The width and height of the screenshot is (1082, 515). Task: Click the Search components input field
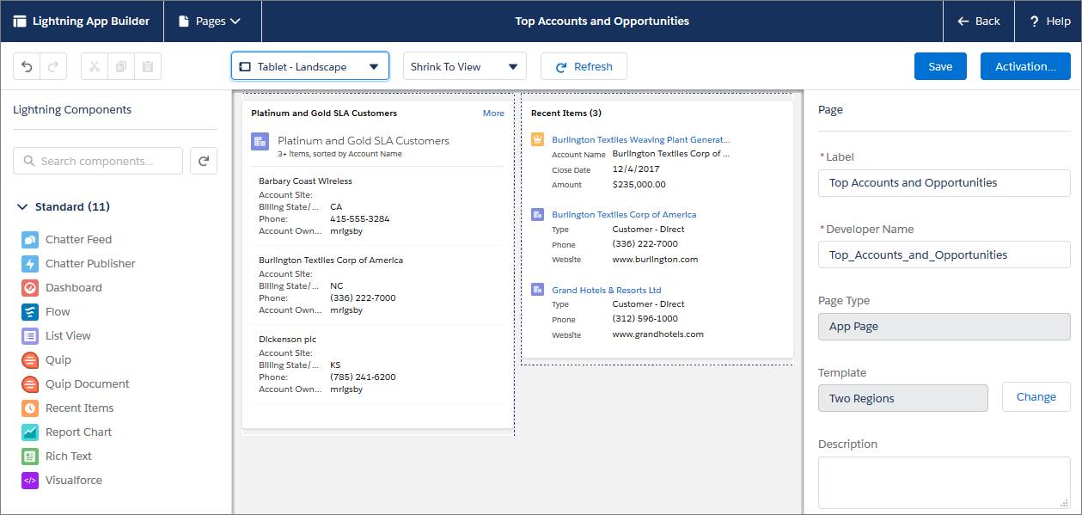click(x=98, y=161)
